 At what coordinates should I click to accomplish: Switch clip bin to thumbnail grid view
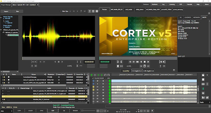(97, 11)
